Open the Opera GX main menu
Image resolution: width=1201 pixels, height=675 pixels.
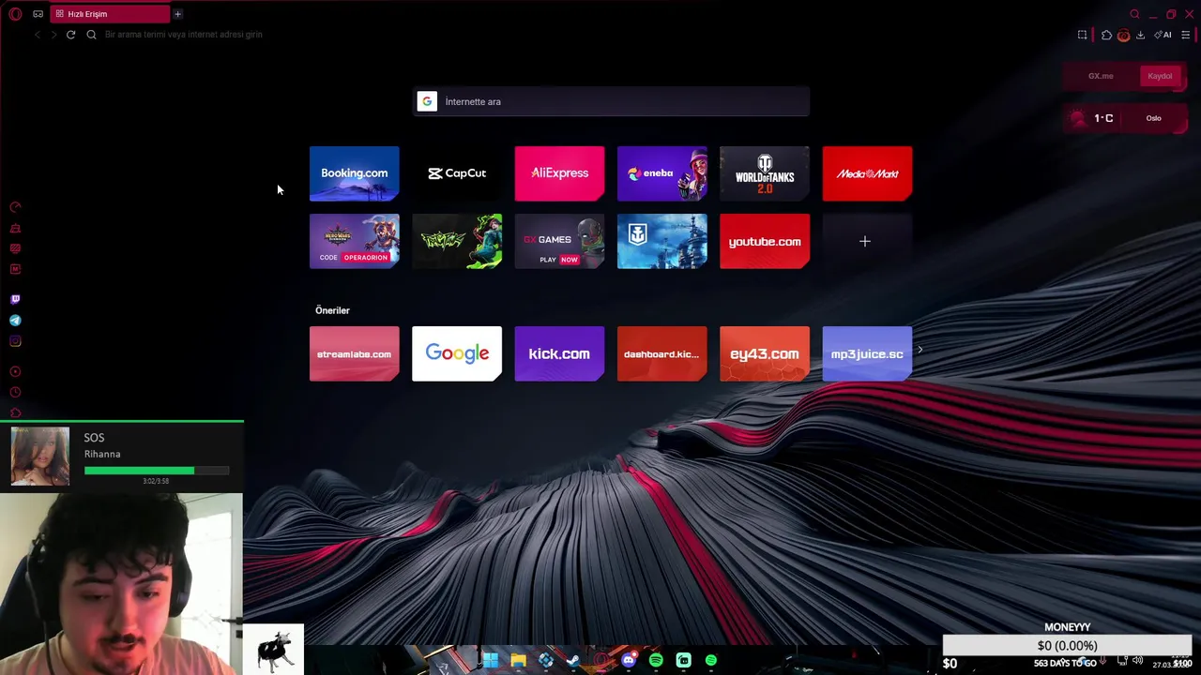coord(15,14)
